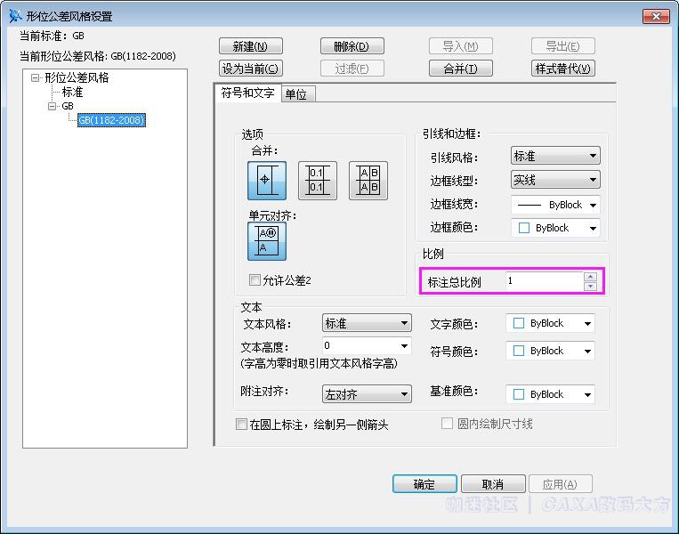Select GB(1182-2008) in the style tree
Screen dimensions: 679x534
(111, 120)
